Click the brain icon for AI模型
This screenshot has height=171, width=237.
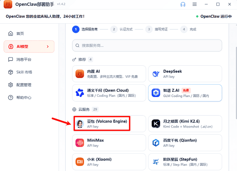point(11,47)
